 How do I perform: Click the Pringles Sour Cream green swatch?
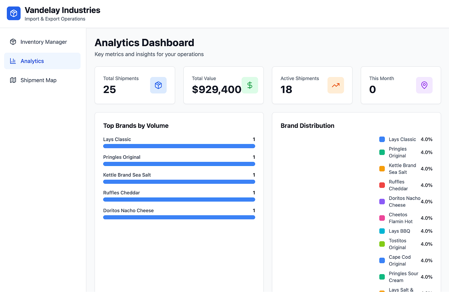[x=382, y=277]
